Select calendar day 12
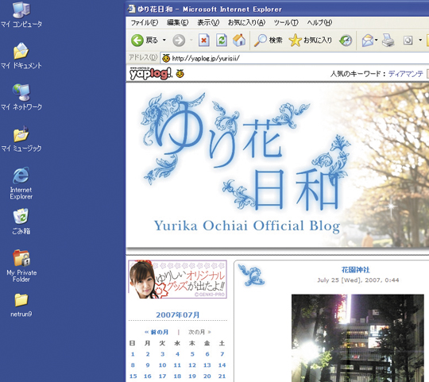The height and width of the screenshot is (382, 429). tap(192, 365)
